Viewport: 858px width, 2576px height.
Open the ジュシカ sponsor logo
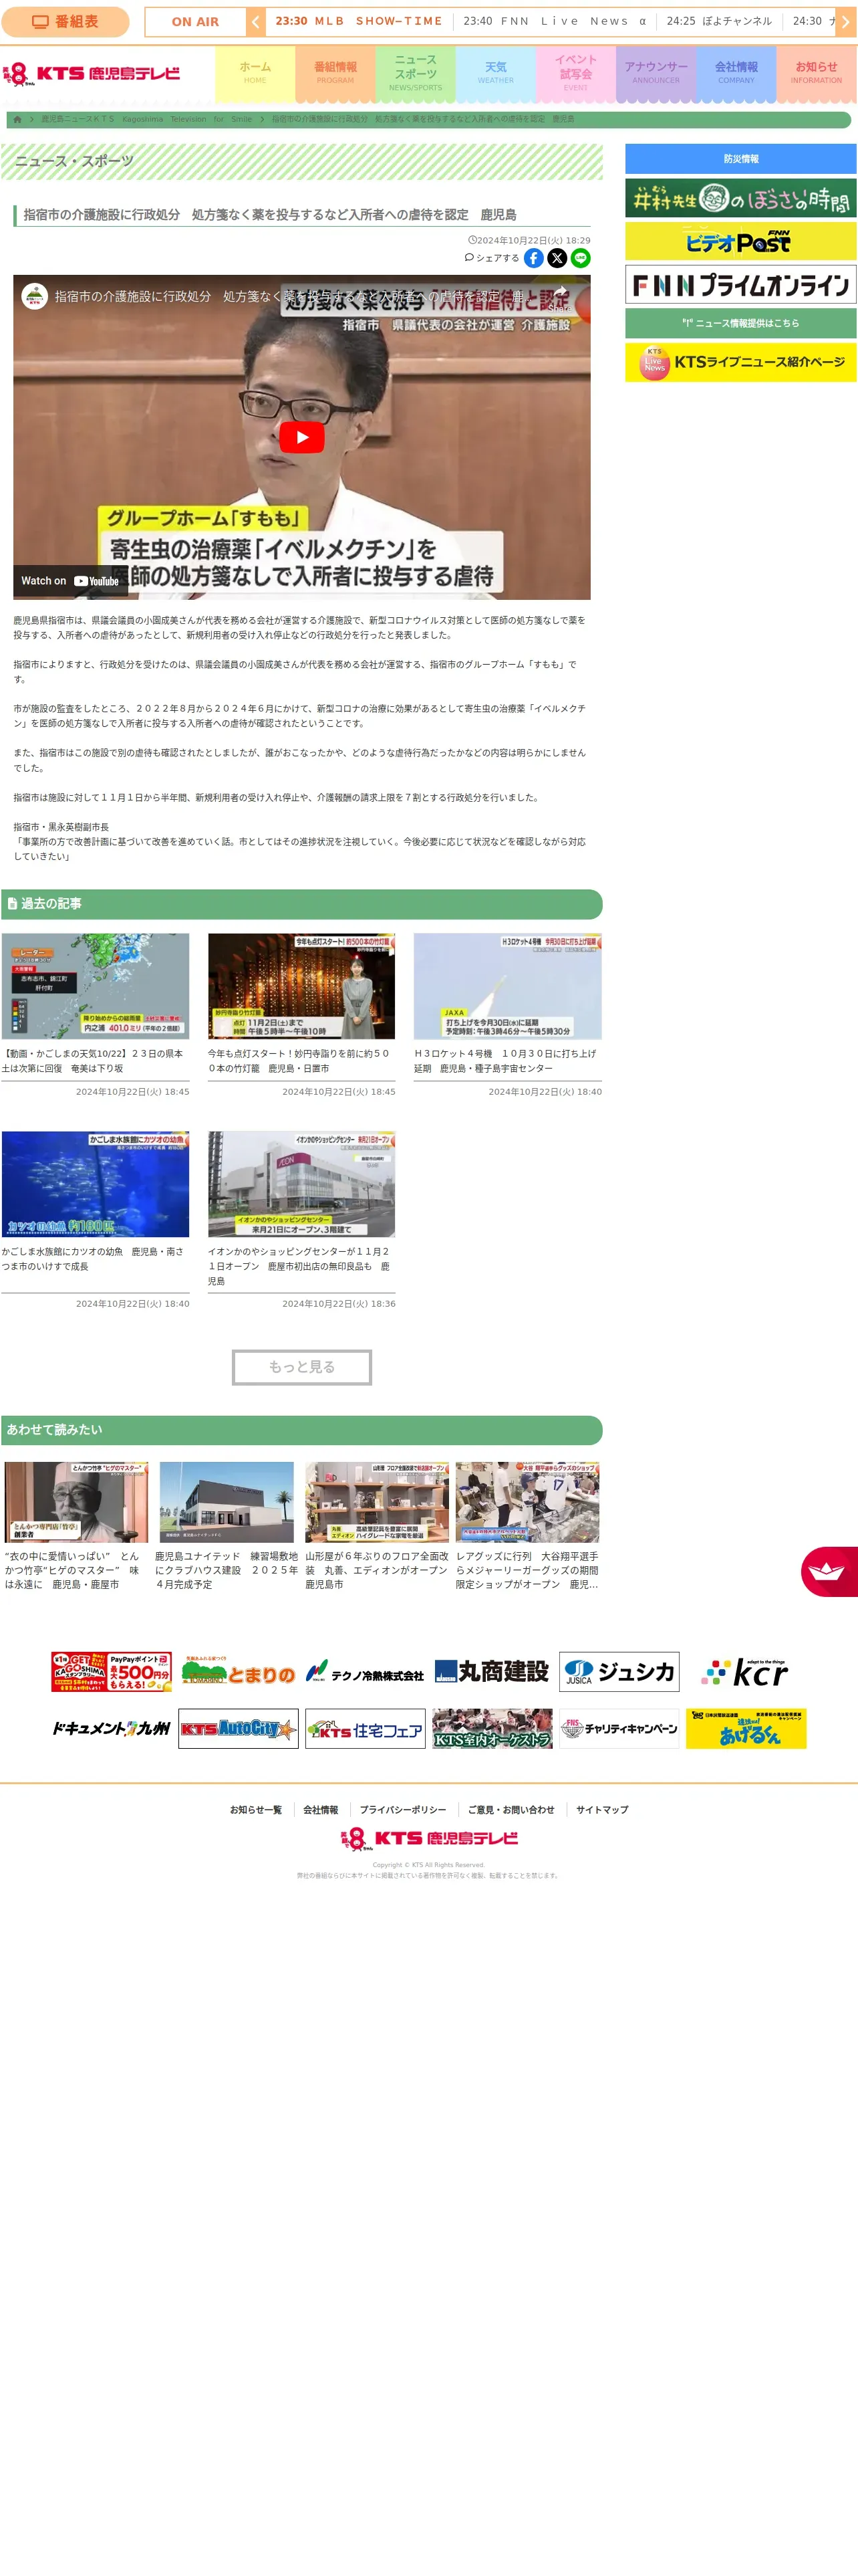pos(619,1672)
